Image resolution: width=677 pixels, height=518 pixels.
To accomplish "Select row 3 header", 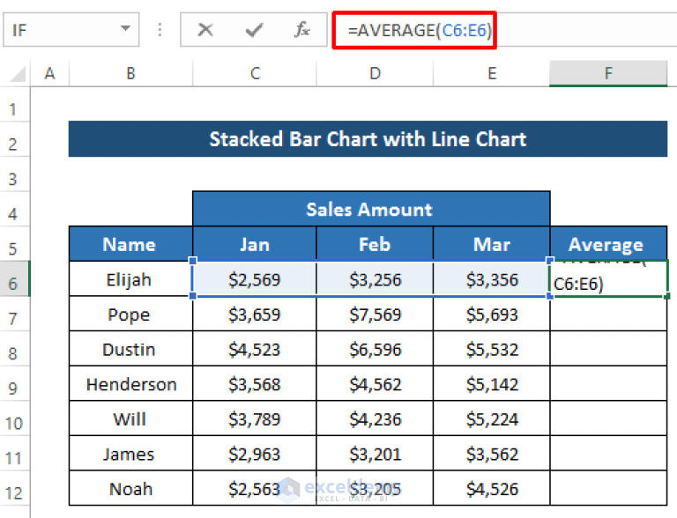I will 15,174.
